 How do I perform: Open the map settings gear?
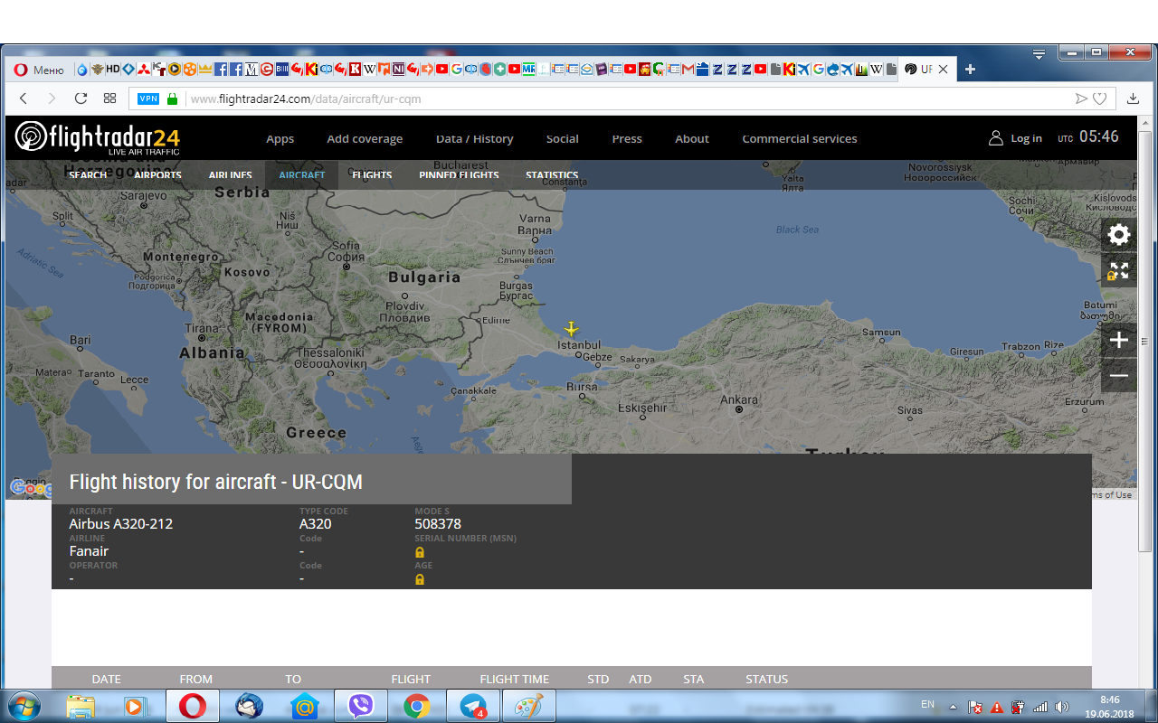tap(1119, 235)
